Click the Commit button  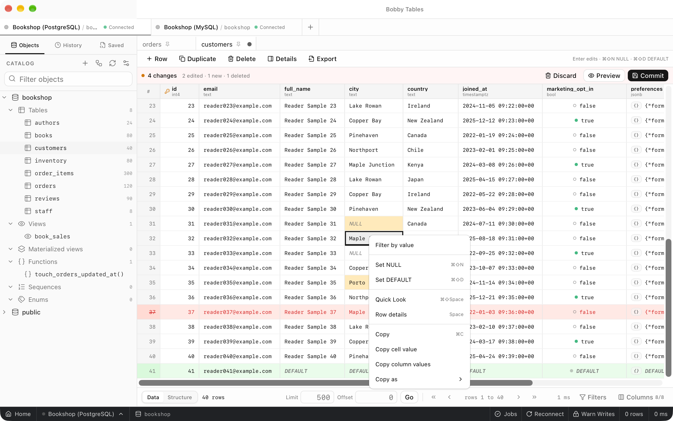tap(648, 76)
